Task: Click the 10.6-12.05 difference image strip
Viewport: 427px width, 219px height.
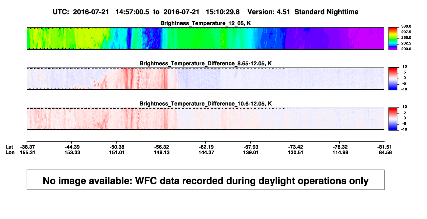Action: click(x=206, y=119)
